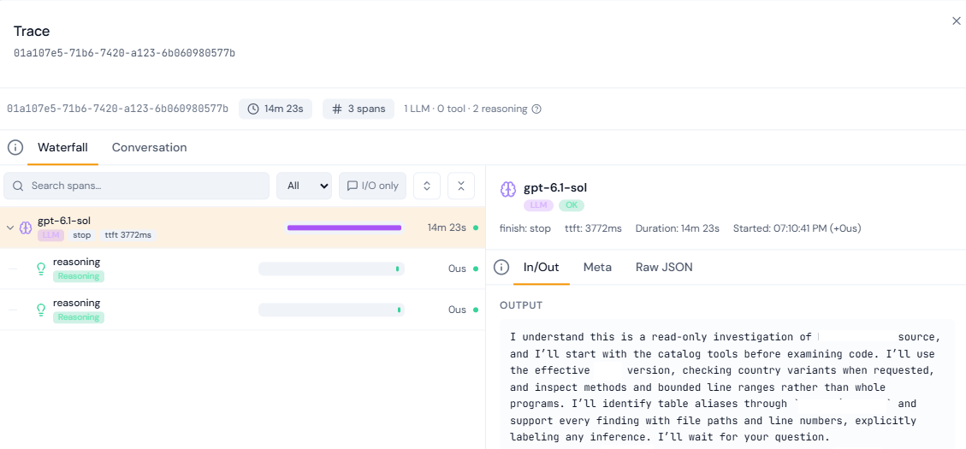This screenshot has width=966, height=449.
Task: Click the hash icon in spans badge
Action: [336, 109]
